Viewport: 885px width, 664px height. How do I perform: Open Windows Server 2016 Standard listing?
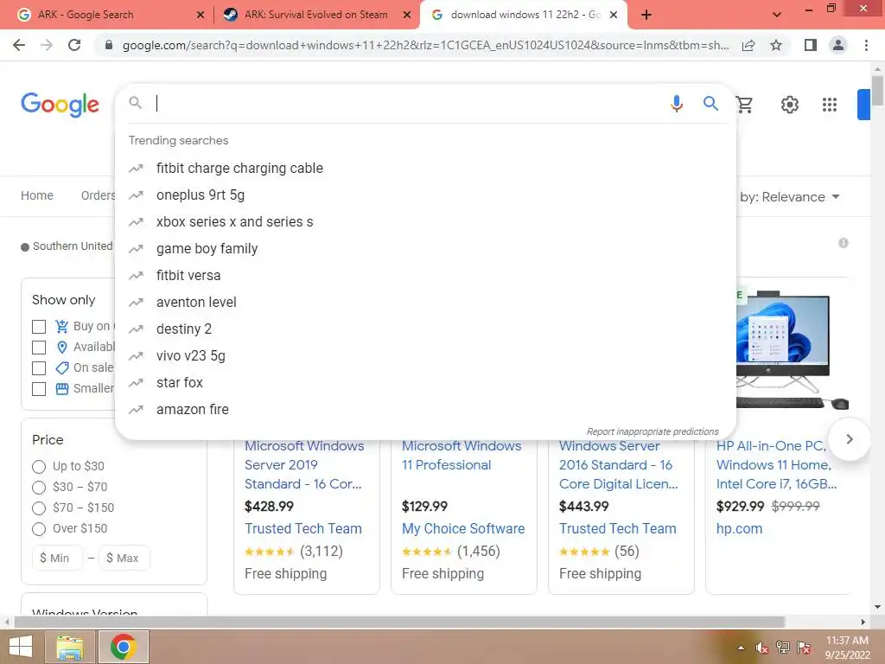(x=618, y=464)
